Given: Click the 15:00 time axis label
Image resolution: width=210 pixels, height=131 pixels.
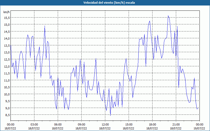Looking at the screenshot, I should [129, 125].
